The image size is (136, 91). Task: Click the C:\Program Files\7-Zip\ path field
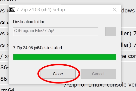56,32
